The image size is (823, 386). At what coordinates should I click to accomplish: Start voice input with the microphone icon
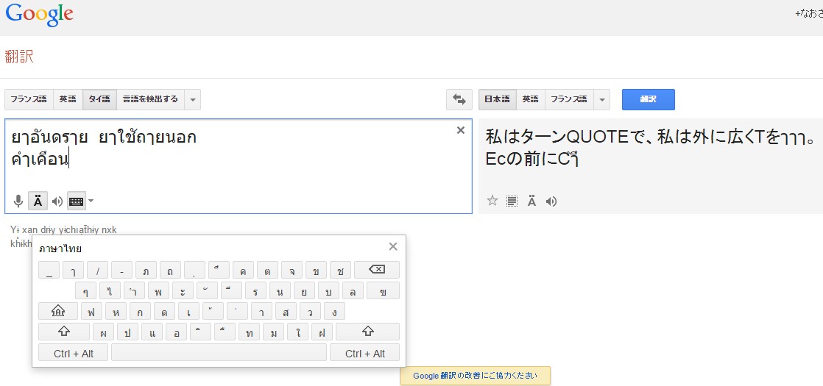point(18,201)
